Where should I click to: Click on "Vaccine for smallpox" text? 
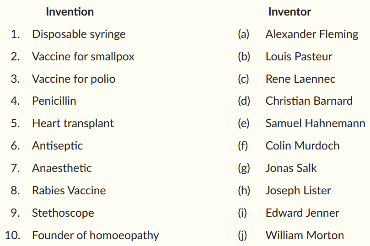[83, 57]
